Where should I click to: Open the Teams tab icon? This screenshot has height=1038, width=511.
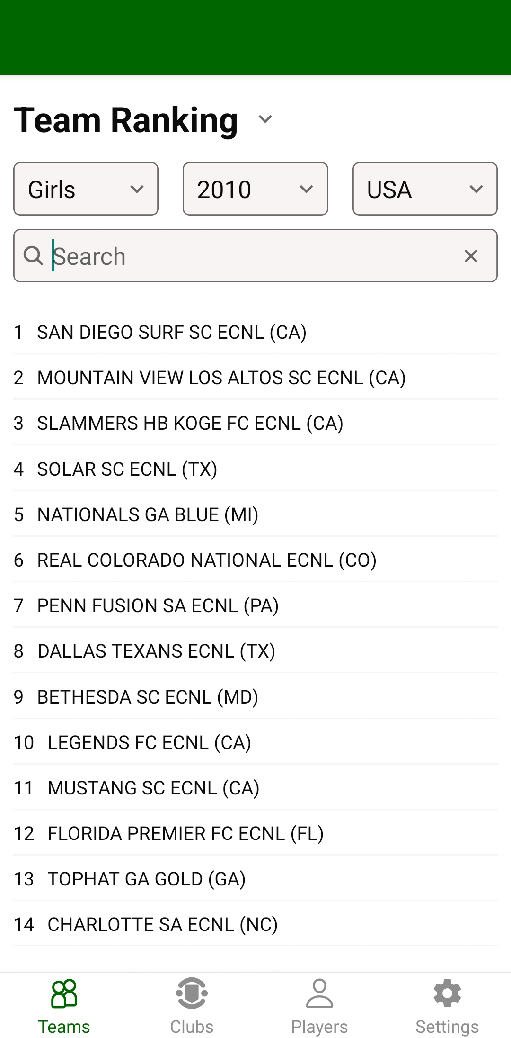tap(64, 993)
